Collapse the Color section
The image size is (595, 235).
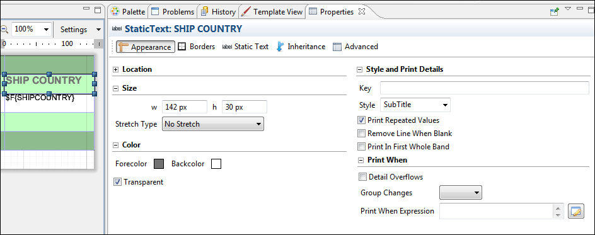[x=116, y=145]
